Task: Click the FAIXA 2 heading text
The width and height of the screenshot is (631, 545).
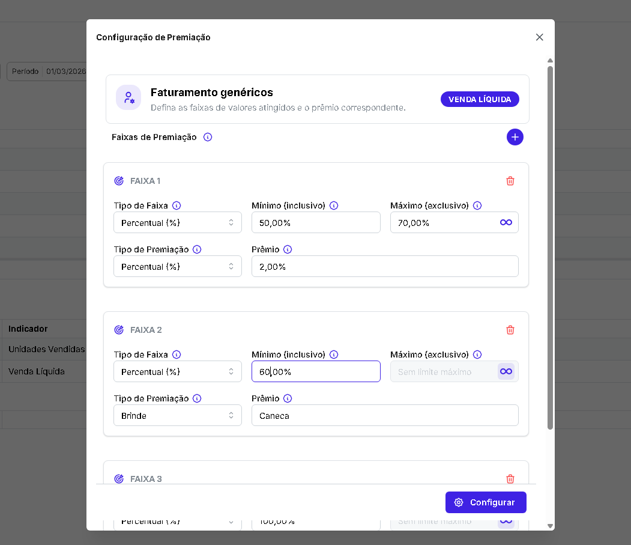Action: click(146, 330)
